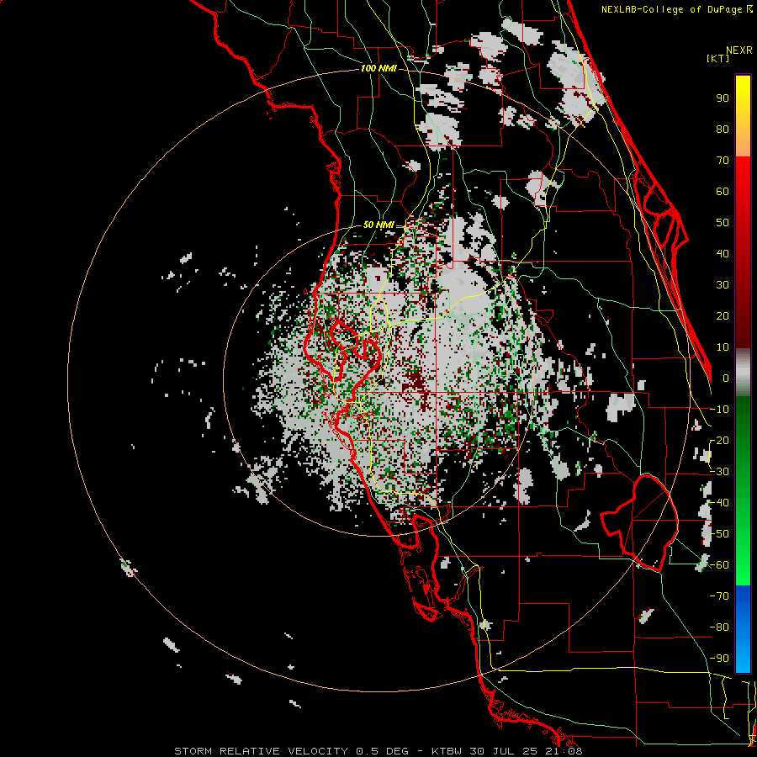This screenshot has width=757, height=757.
Task: Click the 0.5 DEG elevation text
Action: [383, 751]
